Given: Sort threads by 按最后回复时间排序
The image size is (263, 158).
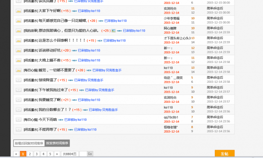Looking at the screenshot, I should pos(29,143).
